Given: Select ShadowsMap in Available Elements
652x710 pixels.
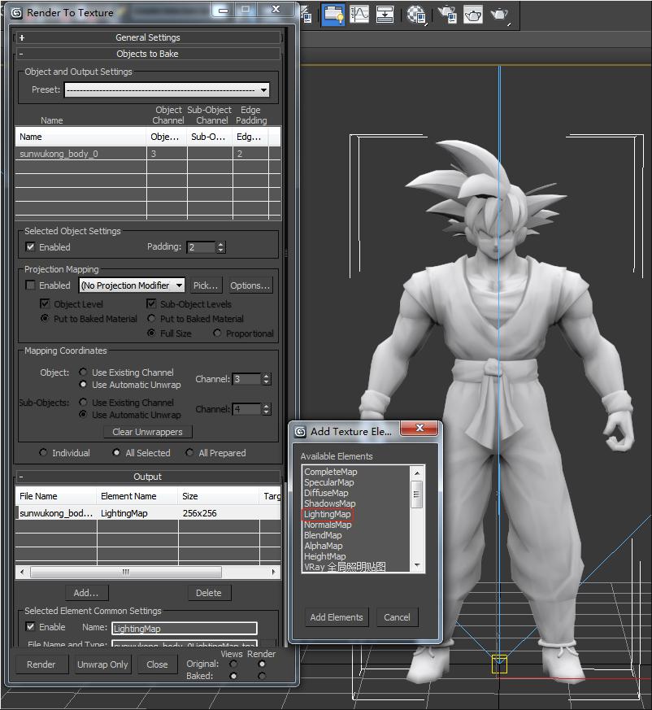Looking at the screenshot, I should tap(329, 503).
